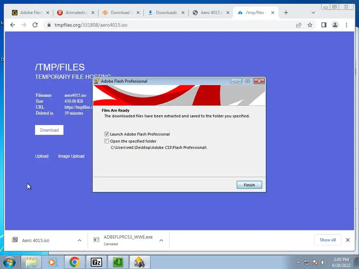Show all downloads

[328, 240]
